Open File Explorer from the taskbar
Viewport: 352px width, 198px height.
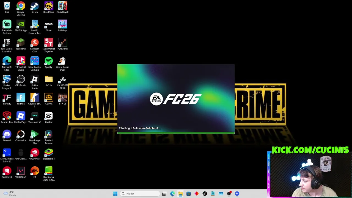(180, 194)
